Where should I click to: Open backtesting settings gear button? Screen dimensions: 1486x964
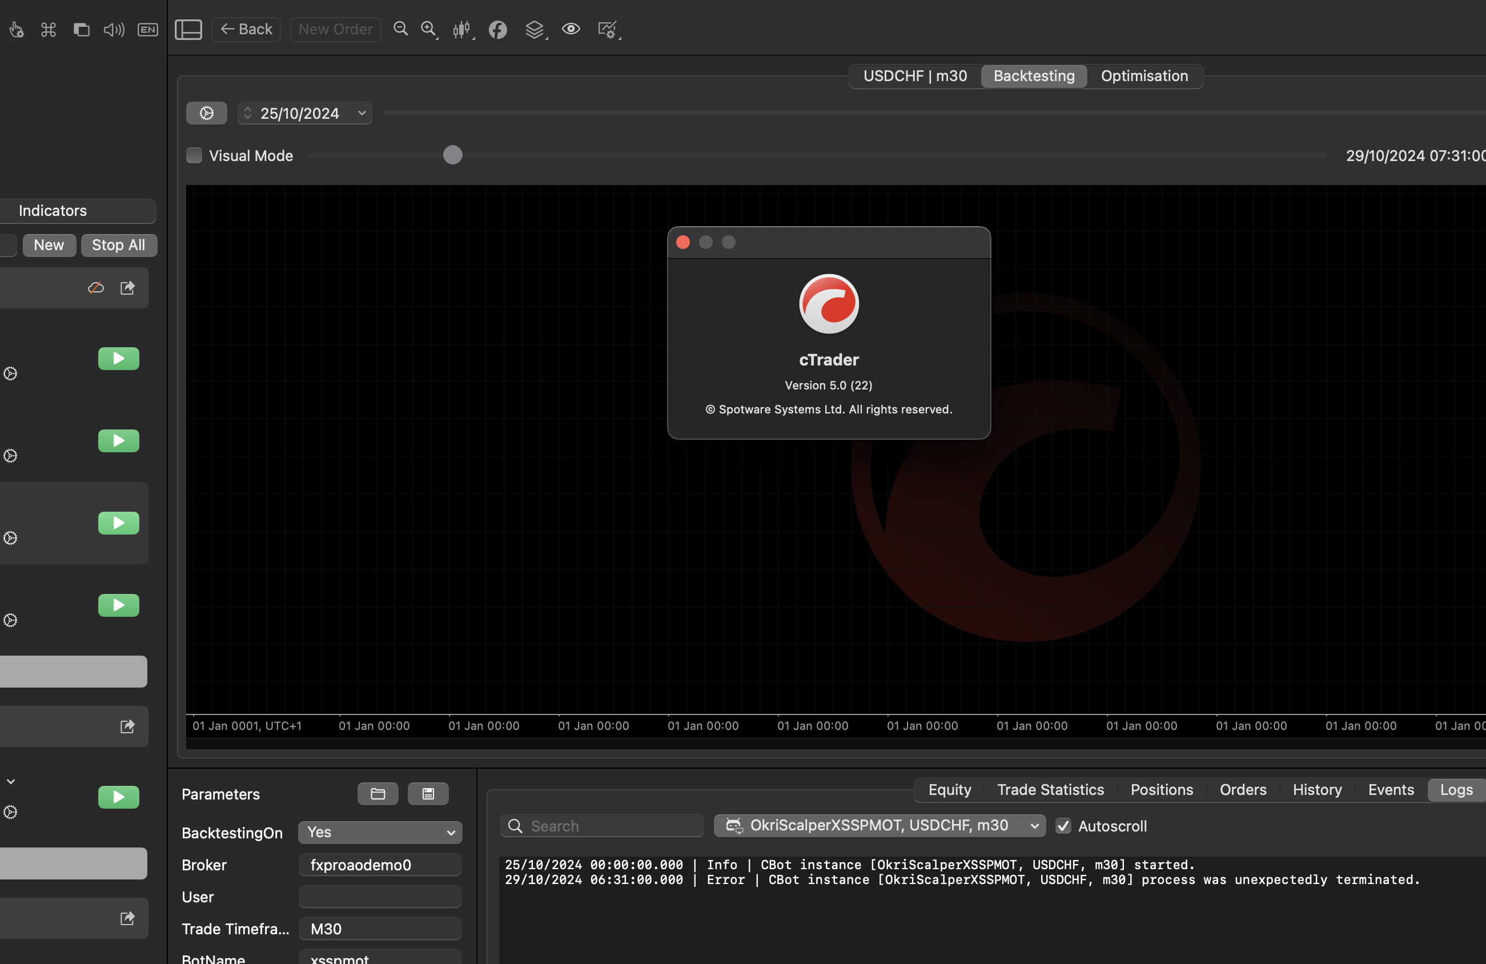coord(207,113)
